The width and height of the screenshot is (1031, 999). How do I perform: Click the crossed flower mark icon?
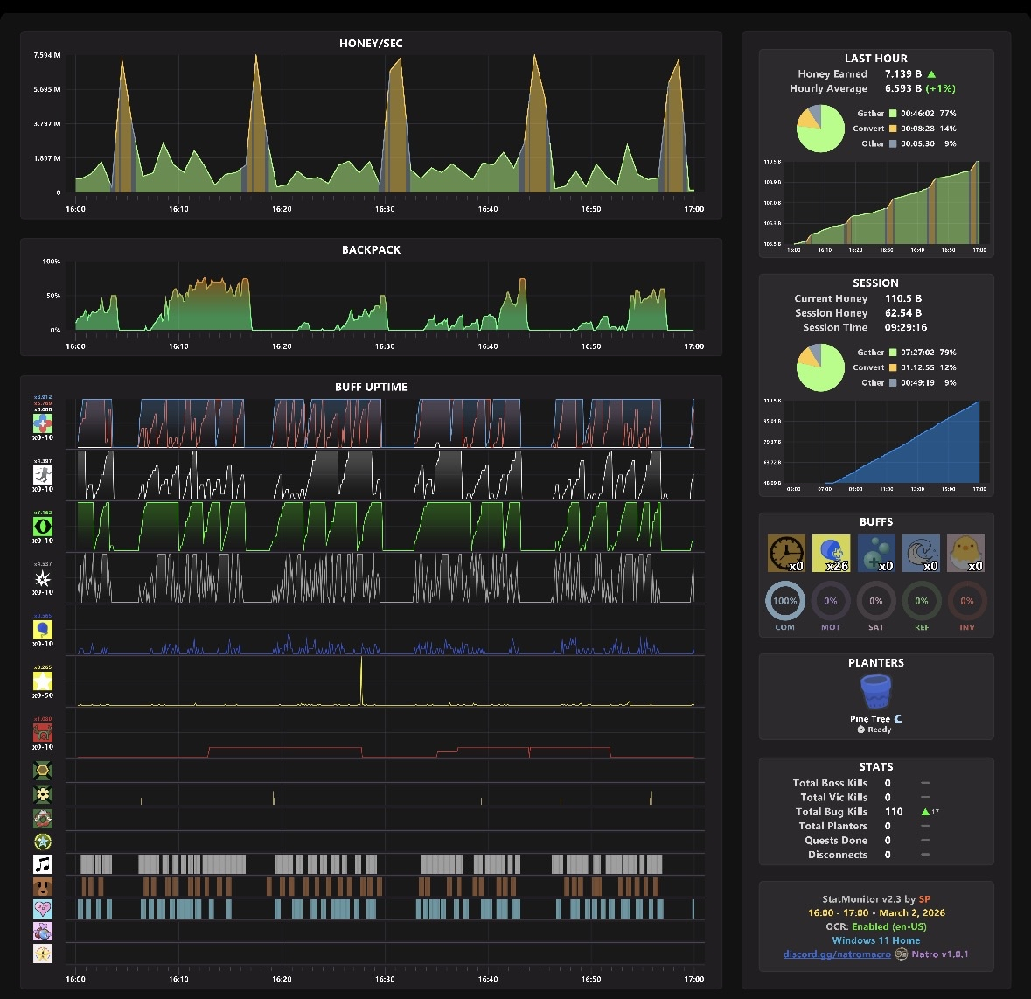[43, 794]
